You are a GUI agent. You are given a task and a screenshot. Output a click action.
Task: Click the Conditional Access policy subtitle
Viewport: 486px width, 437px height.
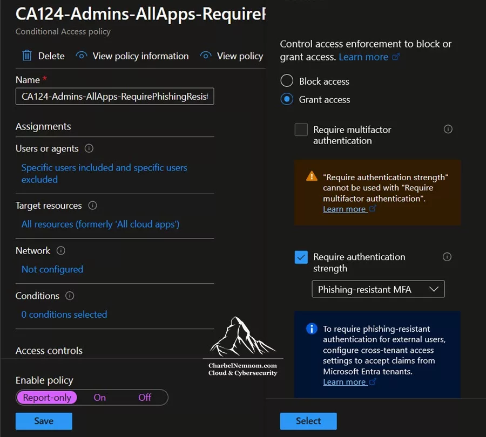click(x=63, y=32)
